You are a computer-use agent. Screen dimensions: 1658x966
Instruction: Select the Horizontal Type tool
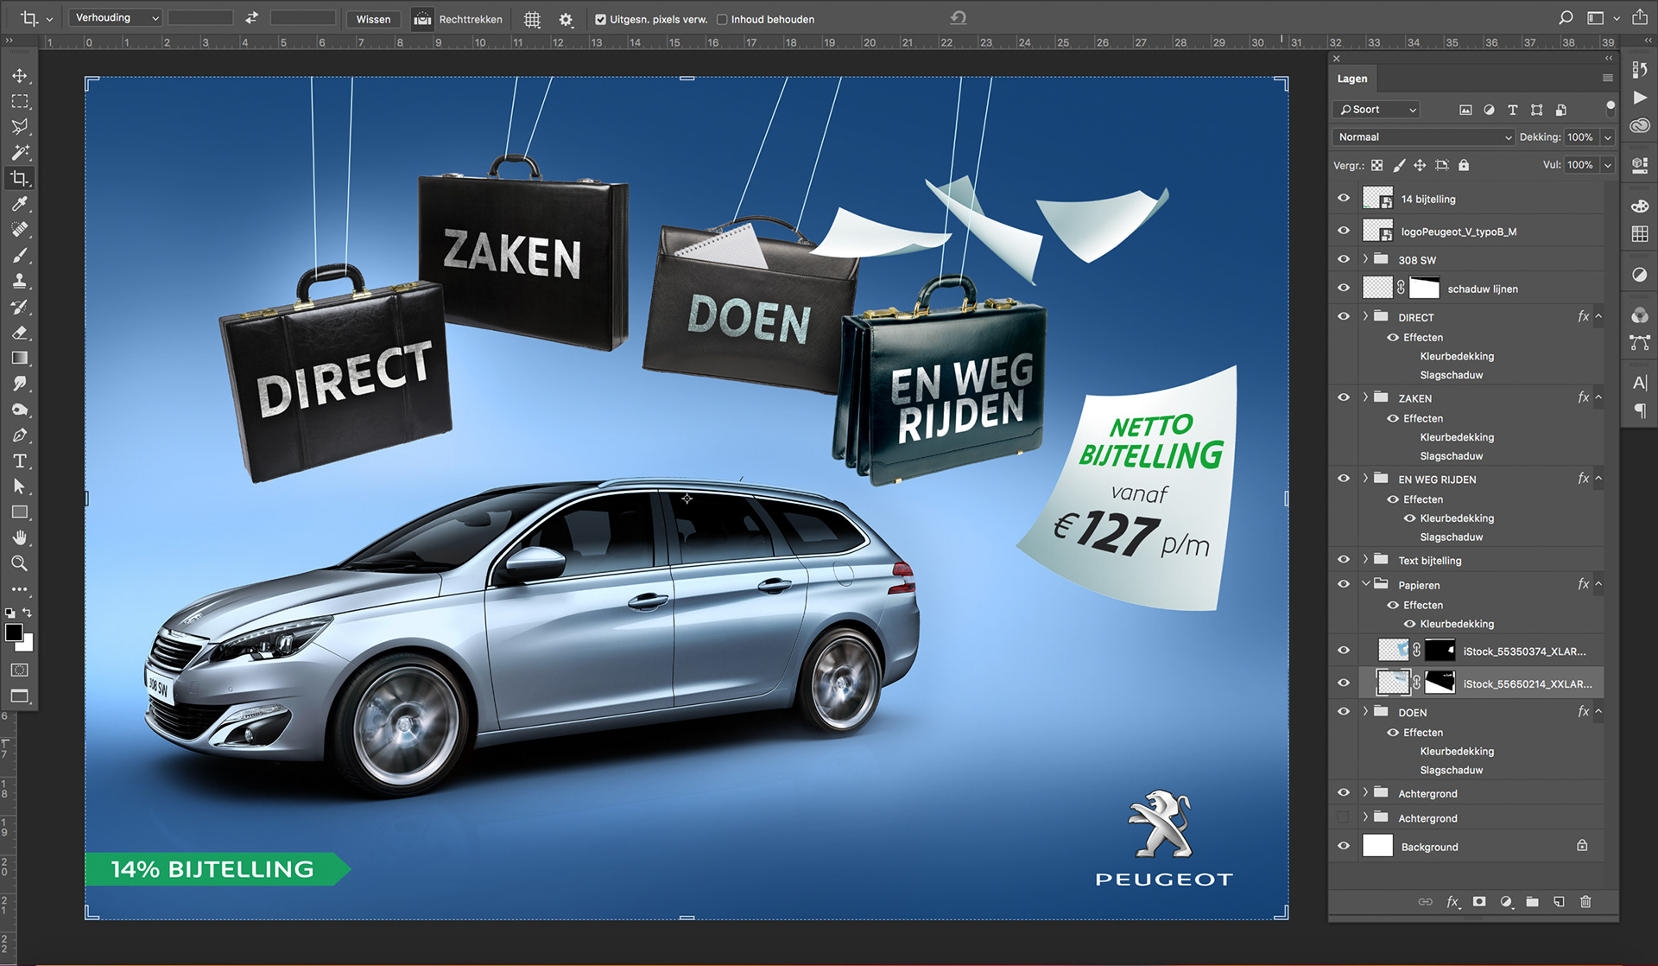19,461
